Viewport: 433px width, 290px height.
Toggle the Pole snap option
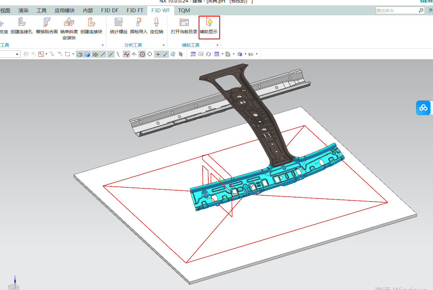[126, 54]
